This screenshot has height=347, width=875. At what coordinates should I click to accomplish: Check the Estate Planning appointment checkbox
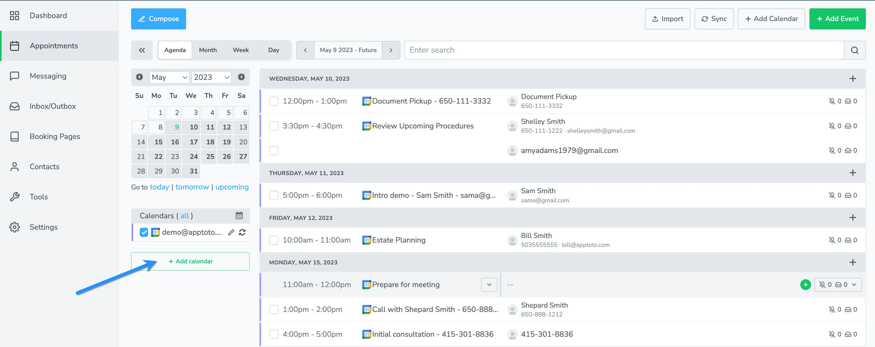point(274,240)
